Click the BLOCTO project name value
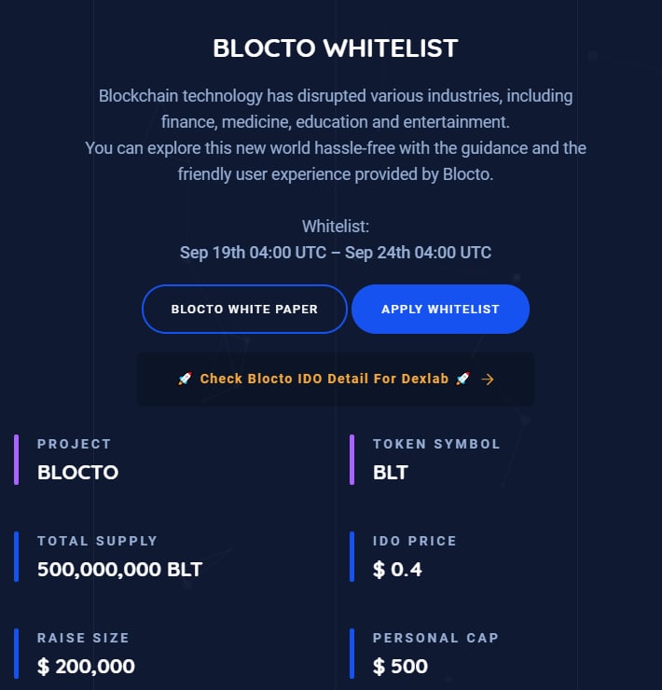This screenshot has height=690, width=662. pos(77,473)
